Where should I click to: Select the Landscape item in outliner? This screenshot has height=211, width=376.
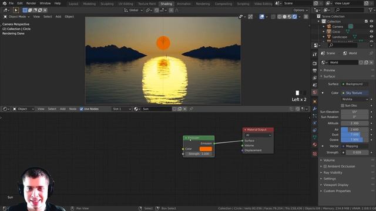pyautogui.click(x=340, y=37)
